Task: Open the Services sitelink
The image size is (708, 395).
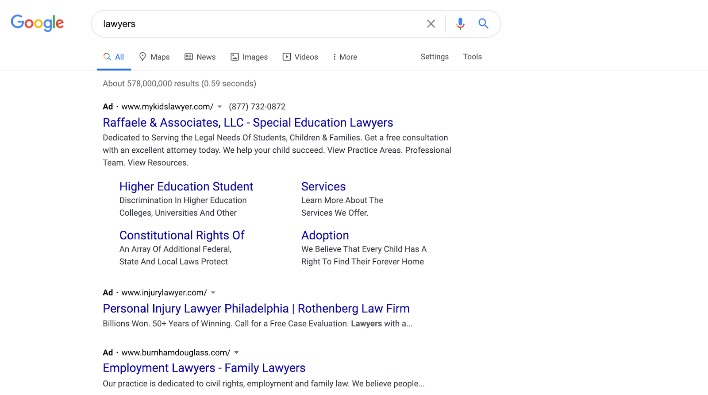Action: tap(323, 186)
